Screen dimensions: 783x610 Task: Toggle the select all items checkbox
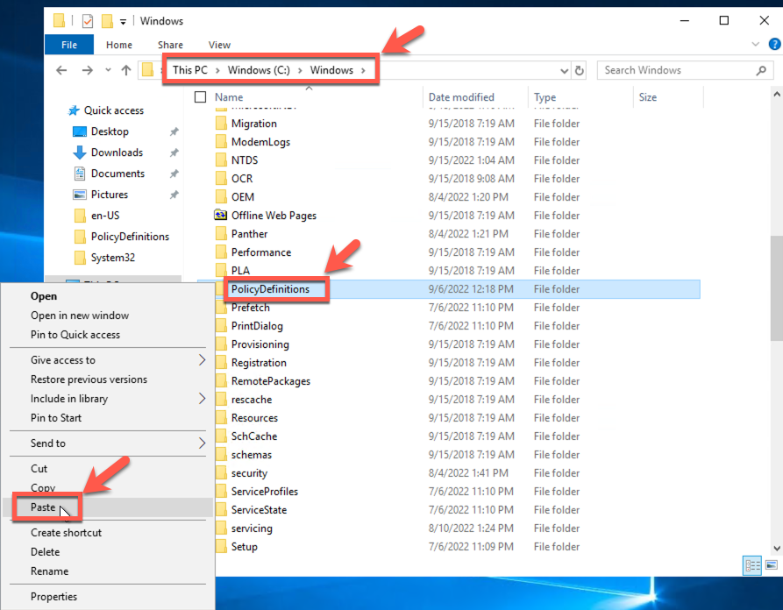(x=200, y=97)
